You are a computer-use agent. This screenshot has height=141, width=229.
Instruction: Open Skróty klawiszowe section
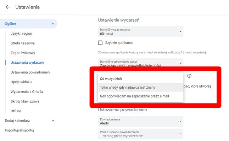(x=25, y=101)
